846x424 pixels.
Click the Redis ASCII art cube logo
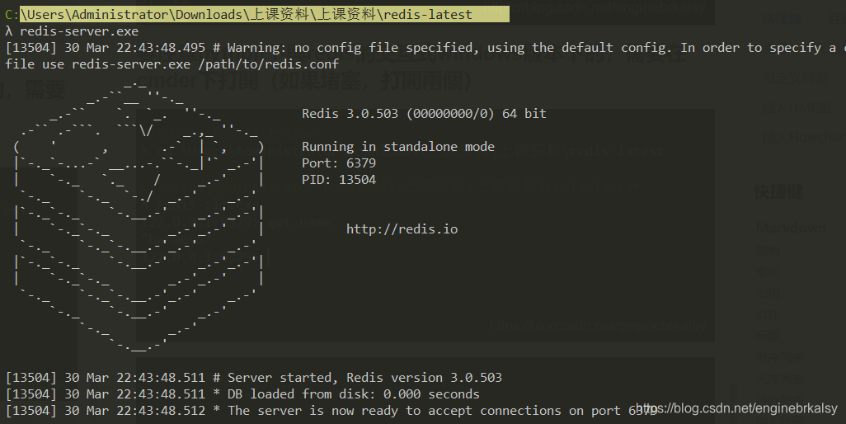pyautogui.click(x=140, y=216)
